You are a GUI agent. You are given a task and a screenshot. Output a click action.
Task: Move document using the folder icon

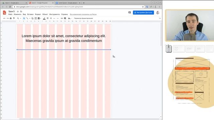(x=21, y=11)
